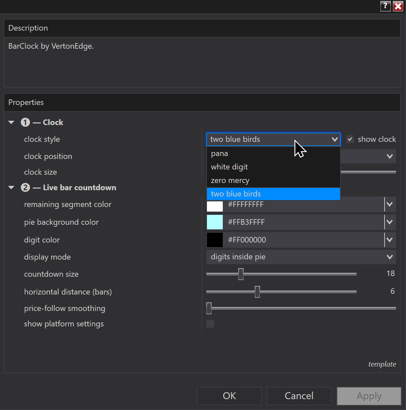
Task: Click the black digit color swatch
Action: tap(215, 240)
